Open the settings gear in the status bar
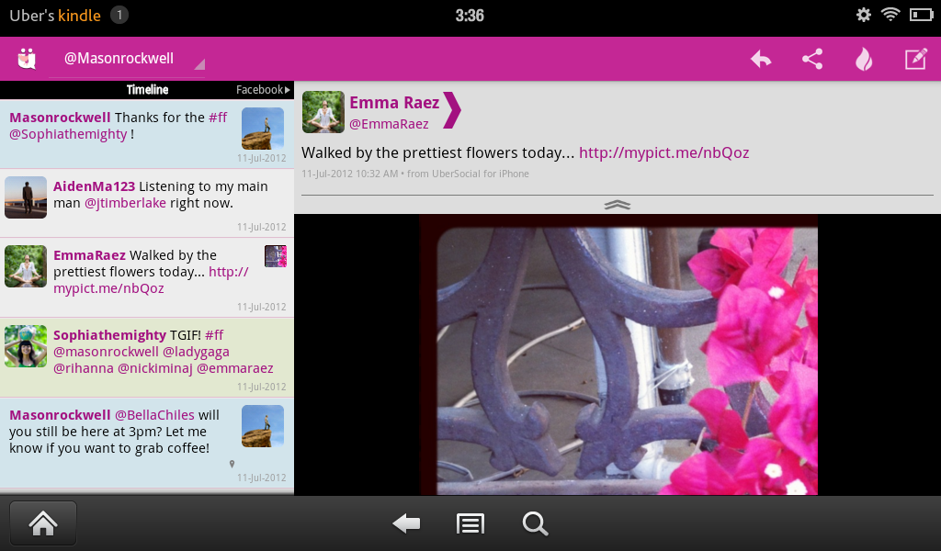This screenshot has height=551, width=941. click(x=862, y=15)
